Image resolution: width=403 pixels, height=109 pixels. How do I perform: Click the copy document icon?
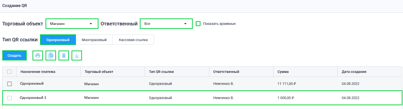51,55
